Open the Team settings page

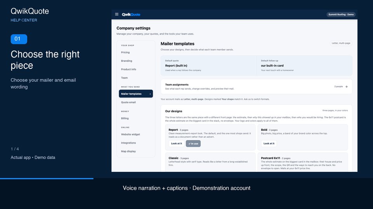124,78
